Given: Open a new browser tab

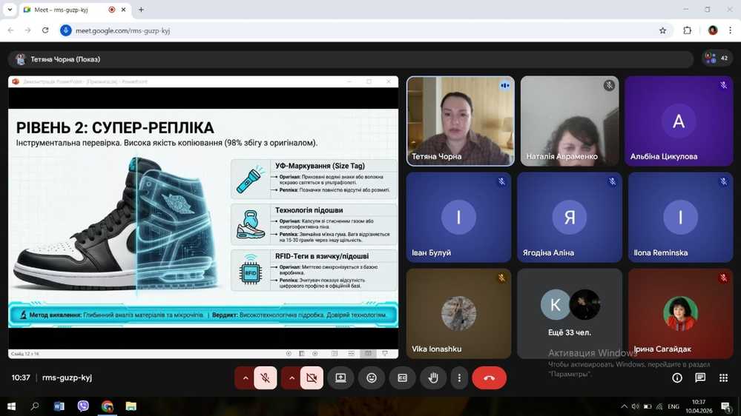Looking at the screenshot, I should pyautogui.click(x=141, y=10).
